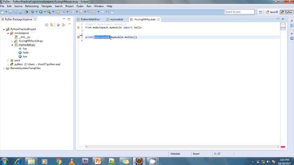The height and width of the screenshot is (165, 294).
Task: Open the Debug dropdown arrow
Action: coord(37,12)
